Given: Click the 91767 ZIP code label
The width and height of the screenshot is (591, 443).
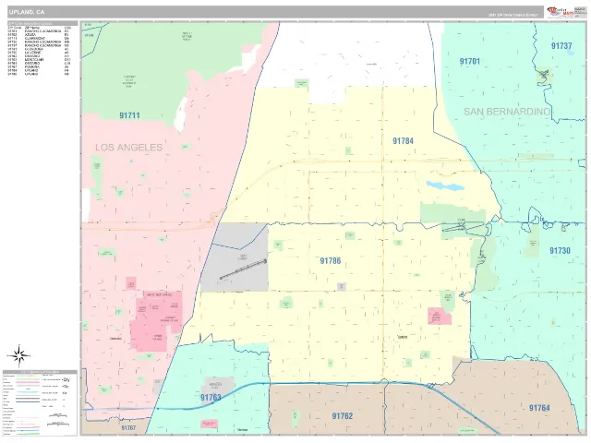Looking at the screenshot, I should click(x=128, y=428).
